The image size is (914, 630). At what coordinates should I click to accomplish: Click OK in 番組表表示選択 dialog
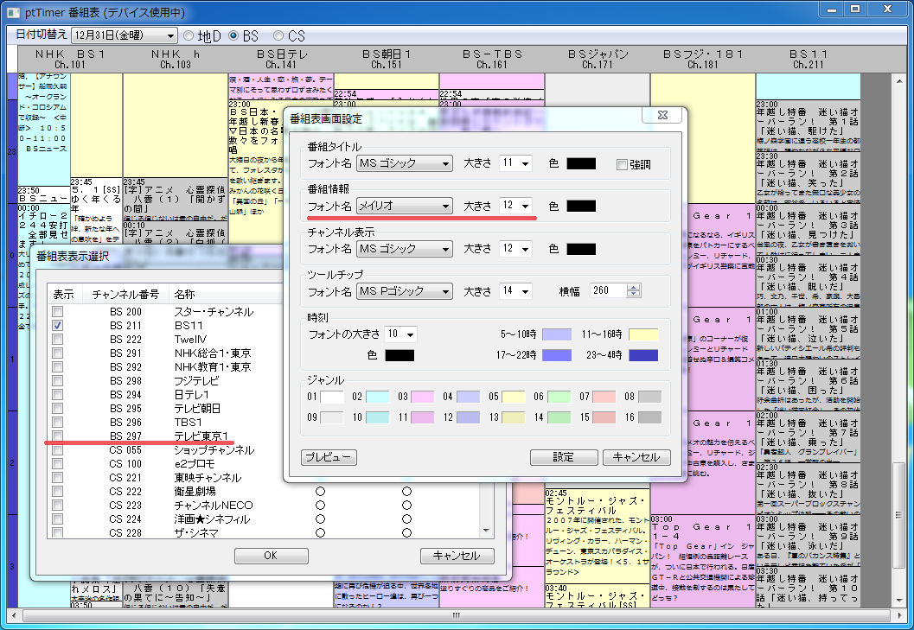click(271, 556)
